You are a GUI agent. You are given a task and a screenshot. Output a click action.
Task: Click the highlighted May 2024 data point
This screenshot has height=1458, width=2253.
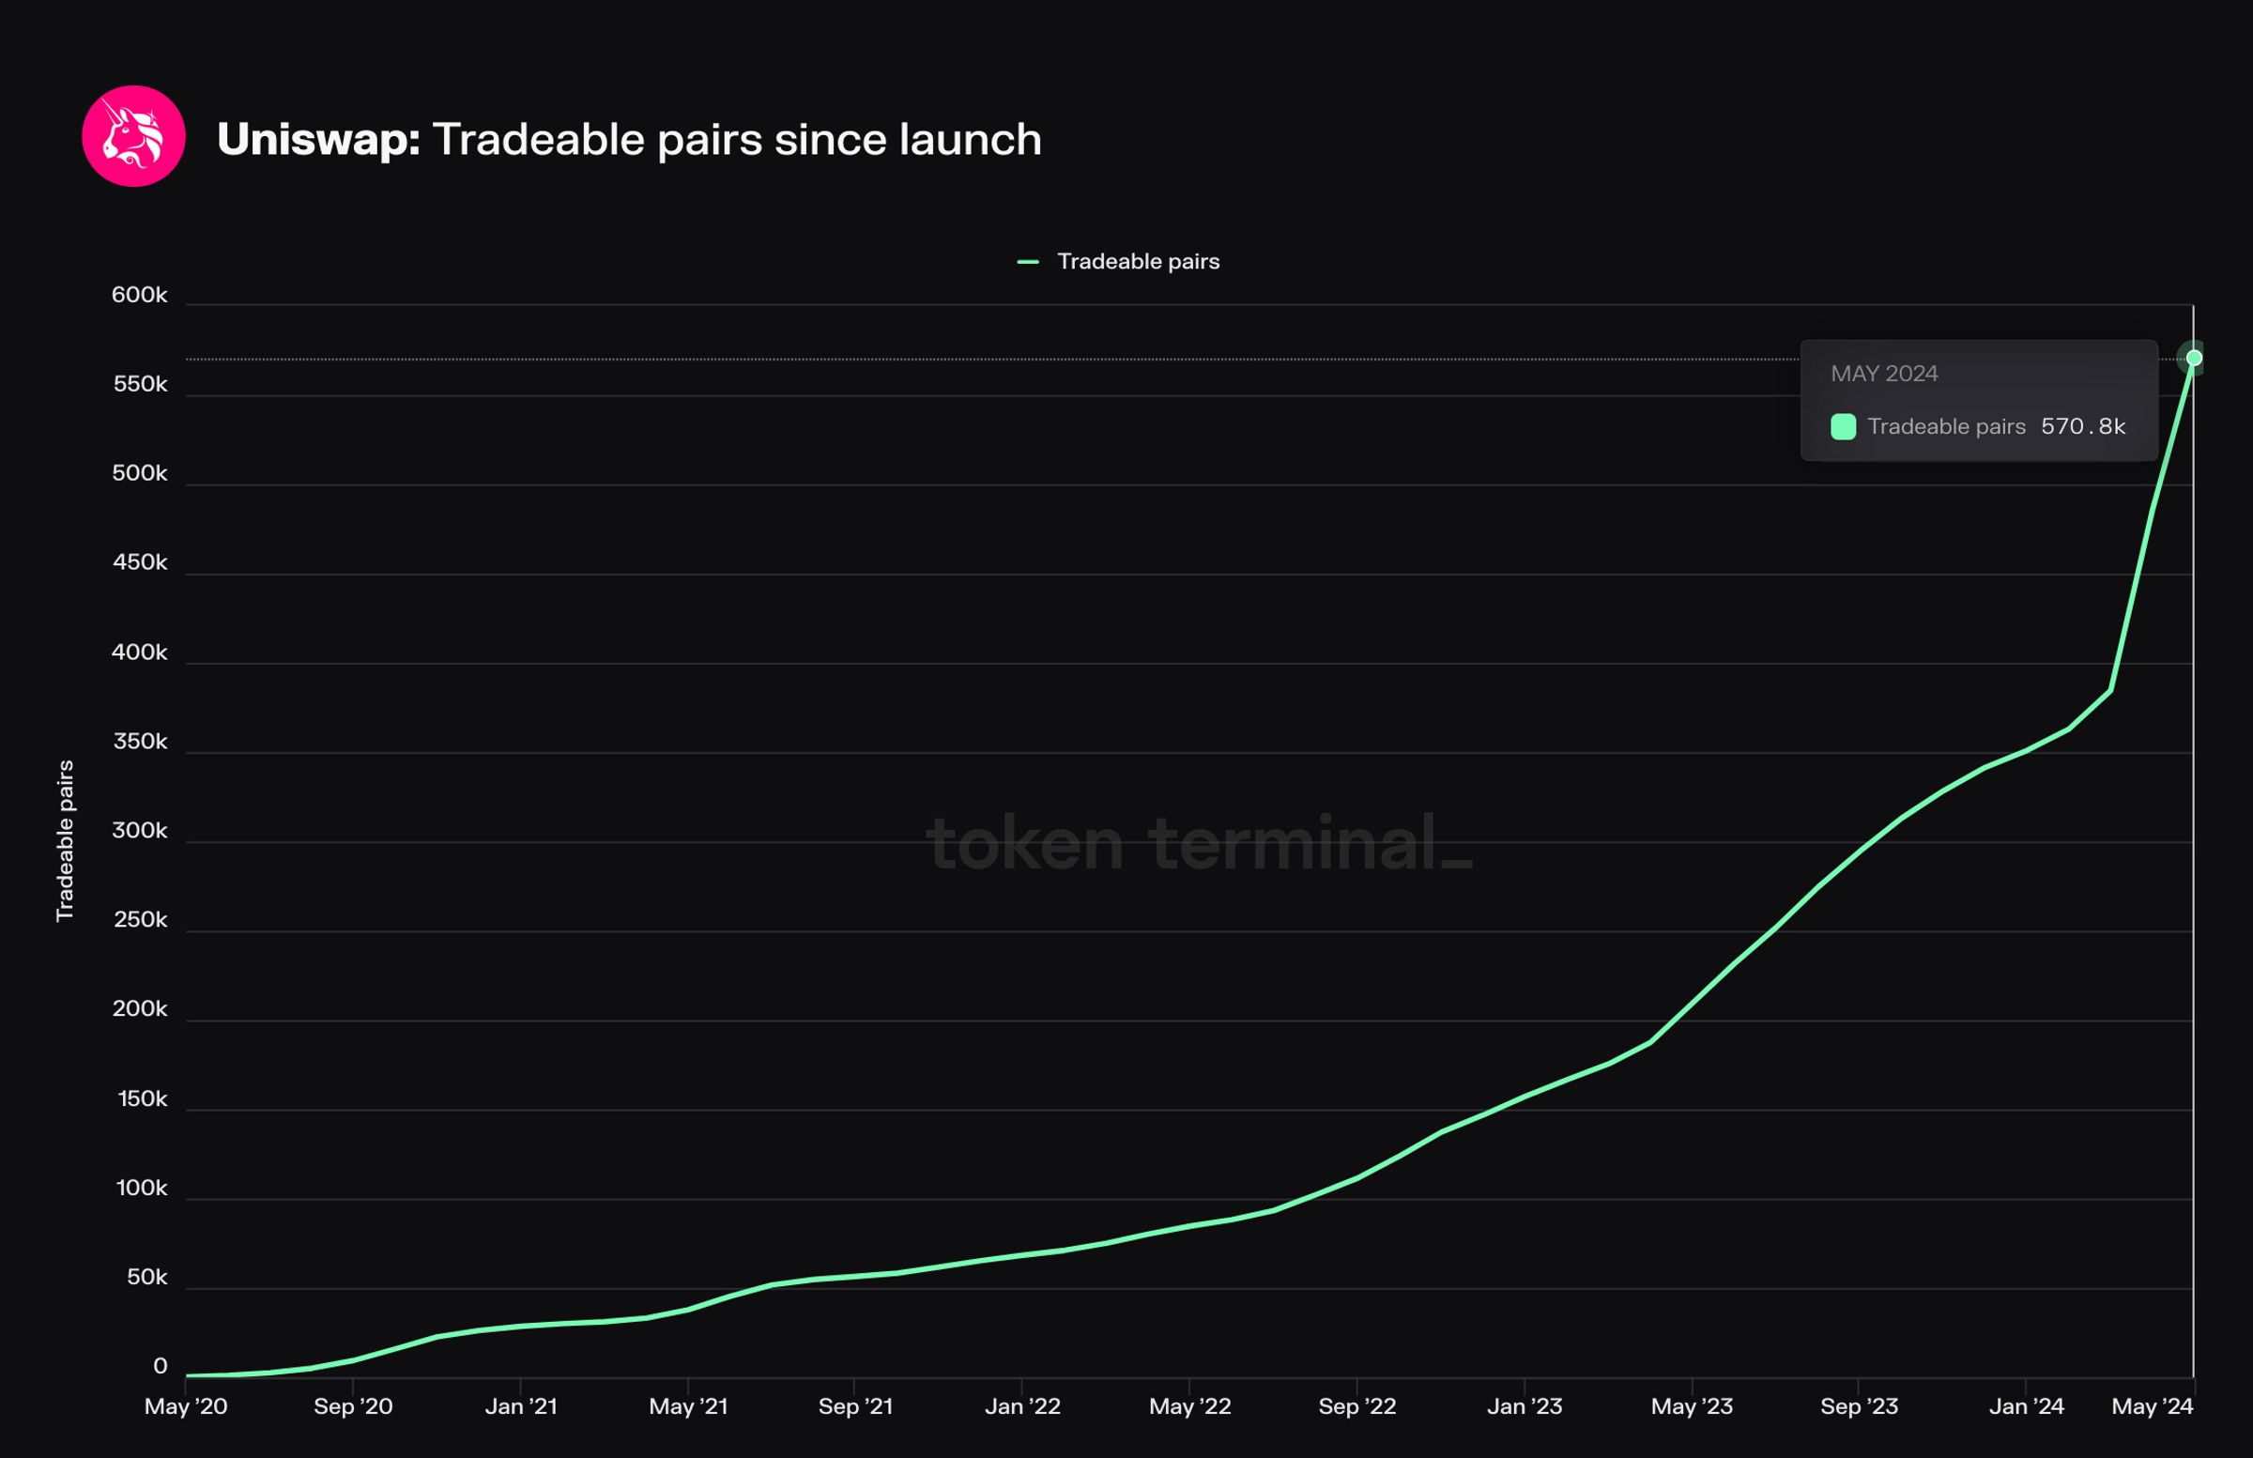point(2193,358)
